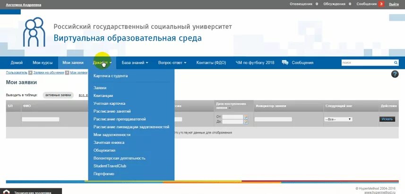This screenshot has height=194, width=405.
Task: Choose Карточка студента from the menu
Action: [111, 76]
